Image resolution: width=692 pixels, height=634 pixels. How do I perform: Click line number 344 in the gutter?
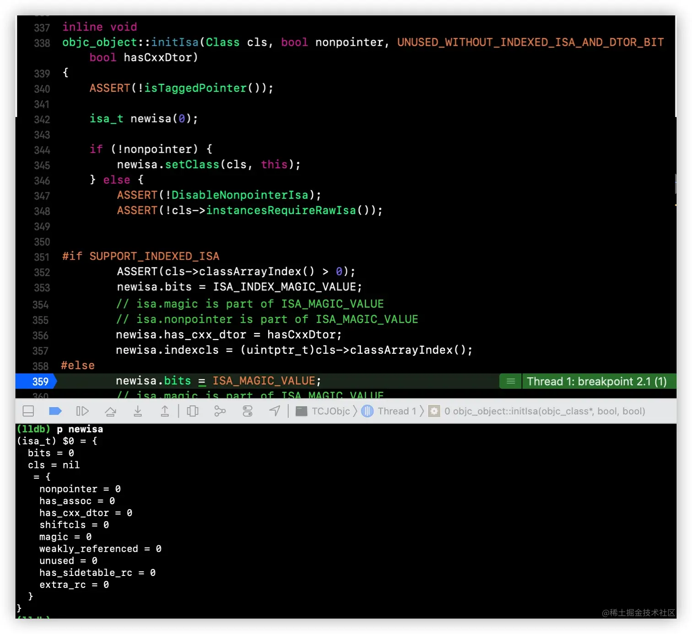42,150
